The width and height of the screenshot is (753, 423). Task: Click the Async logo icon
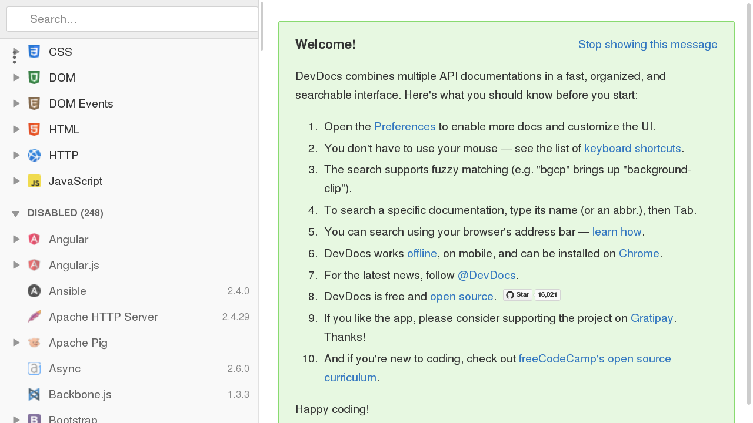pos(34,368)
